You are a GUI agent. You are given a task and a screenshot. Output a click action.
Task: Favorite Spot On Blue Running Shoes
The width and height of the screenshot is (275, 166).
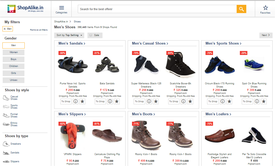(x=264, y=101)
